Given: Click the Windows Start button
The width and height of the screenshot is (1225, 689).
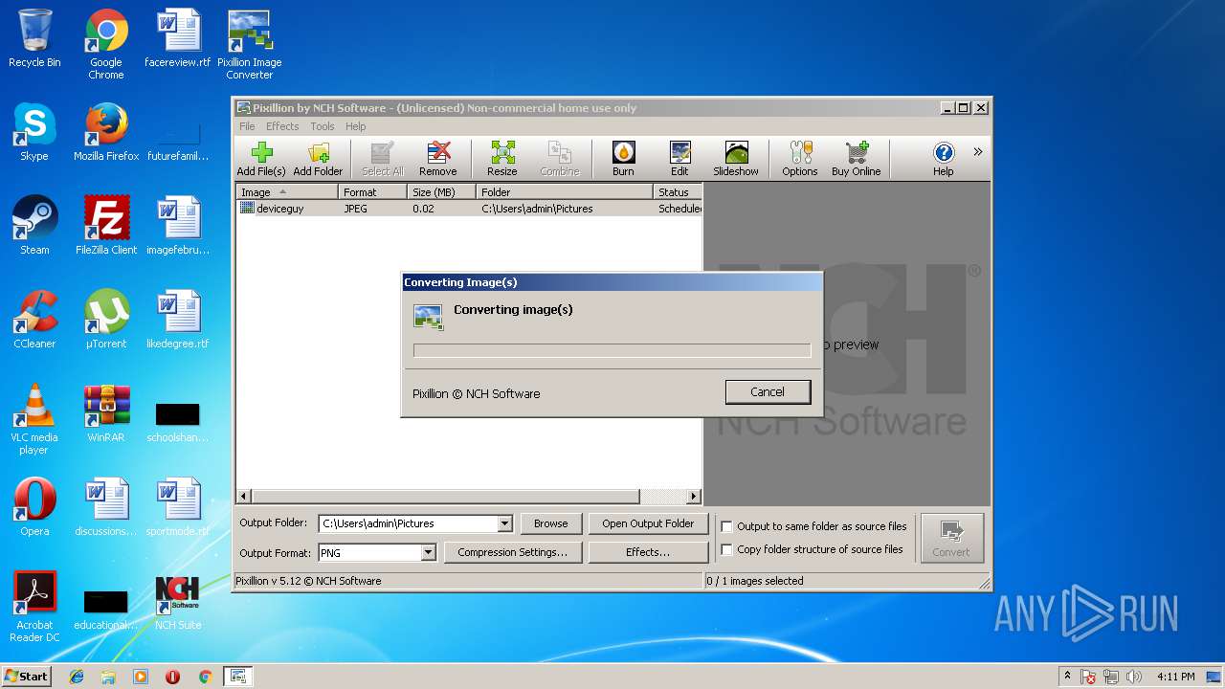Looking at the screenshot, I should click(x=27, y=677).
